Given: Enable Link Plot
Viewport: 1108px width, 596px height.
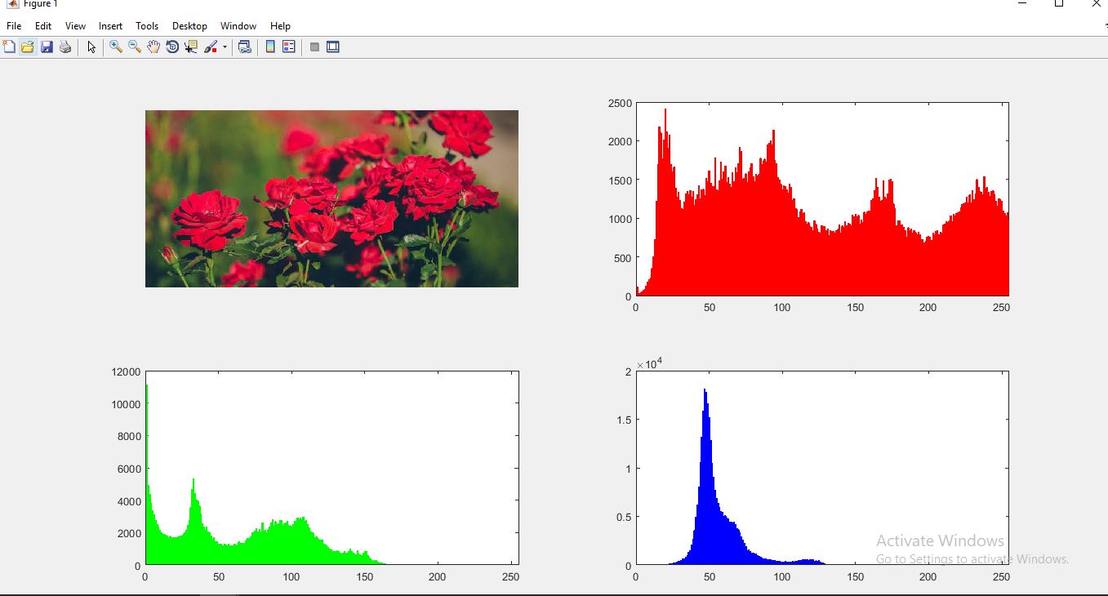Looking at the screenshot, I should pyautogui.click(x=244, y=47).
